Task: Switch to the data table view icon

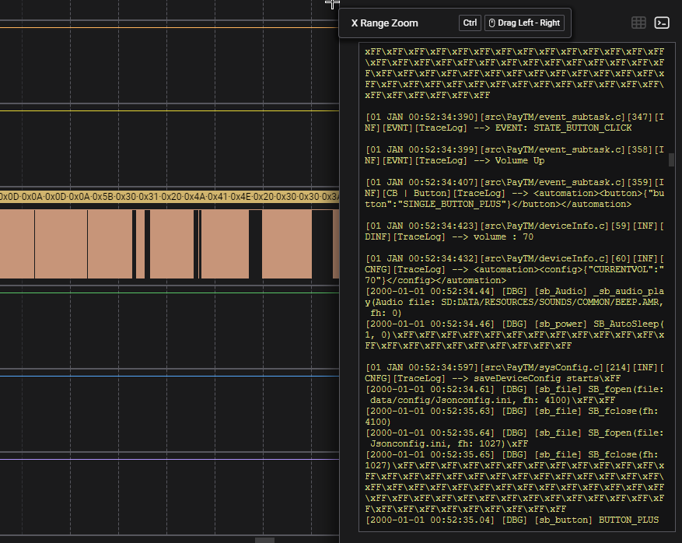Action: (x=638, y=23)
